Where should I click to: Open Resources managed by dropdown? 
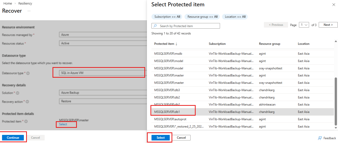pos(103,35)
